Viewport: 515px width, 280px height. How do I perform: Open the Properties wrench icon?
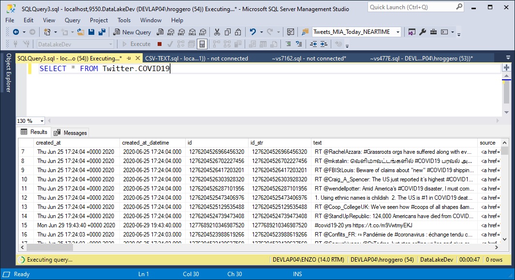423,32
